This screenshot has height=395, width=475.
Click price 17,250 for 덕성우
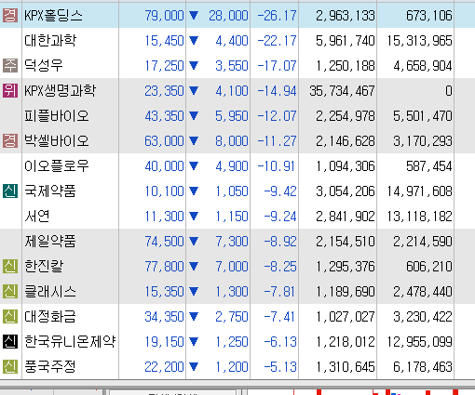165,66
